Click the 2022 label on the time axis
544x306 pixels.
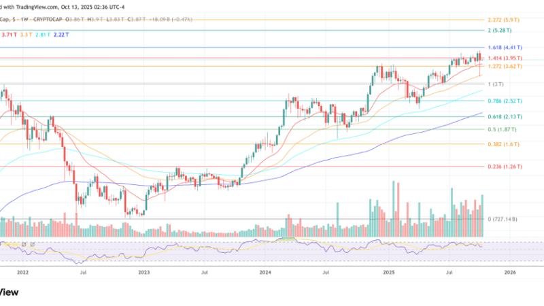(x=22, y=271)
